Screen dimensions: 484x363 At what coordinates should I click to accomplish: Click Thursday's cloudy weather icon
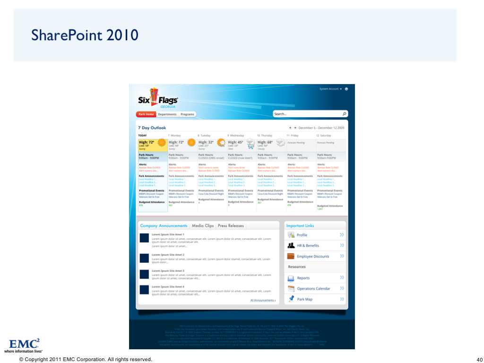[x=281, y=142]
